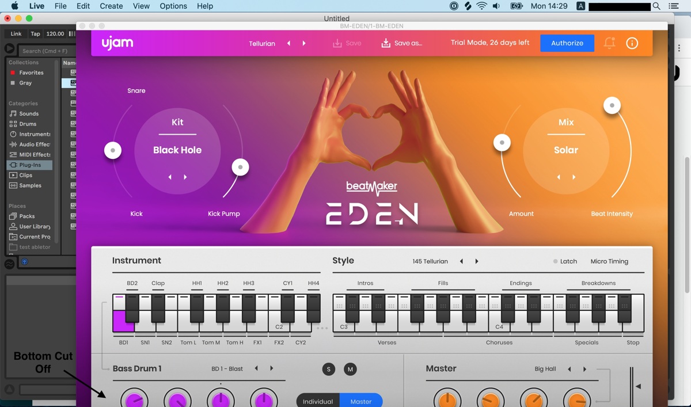Open the plugin info icon
Screen dimensions: 691x407
tap(632, 43)
